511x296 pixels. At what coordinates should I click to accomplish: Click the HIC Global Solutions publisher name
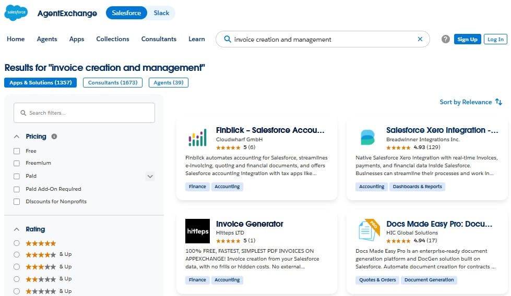point(412,232)
